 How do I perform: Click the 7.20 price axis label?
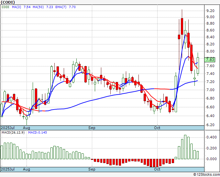(210, 82)
